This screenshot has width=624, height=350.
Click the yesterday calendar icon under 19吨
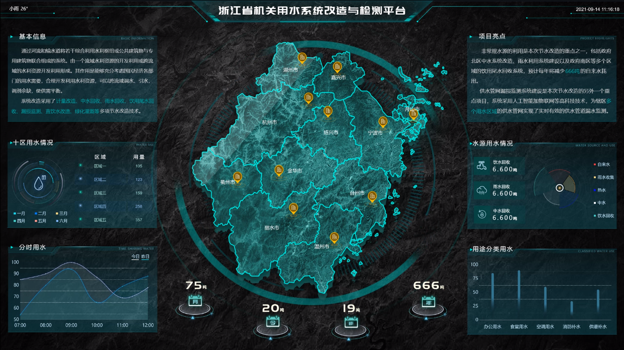click(351, 321)
